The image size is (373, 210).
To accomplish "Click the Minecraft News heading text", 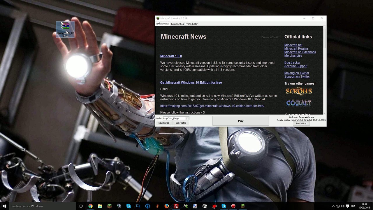I will 184,36.
